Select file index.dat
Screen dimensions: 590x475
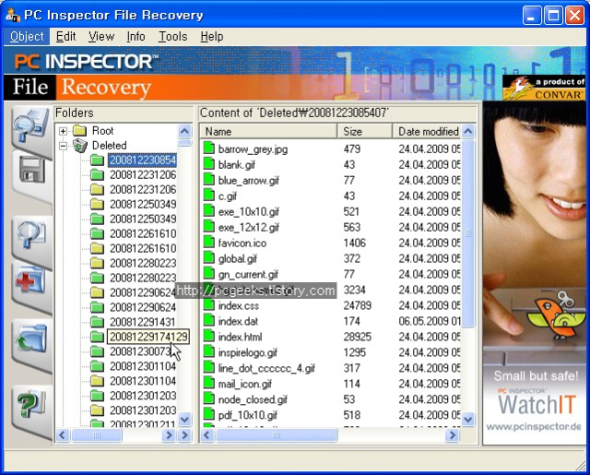238,321
